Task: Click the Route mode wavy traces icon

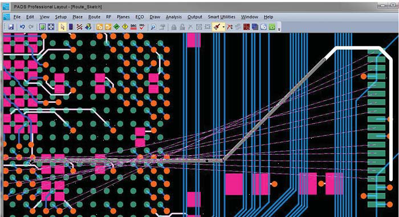Action: pos(79,27)
